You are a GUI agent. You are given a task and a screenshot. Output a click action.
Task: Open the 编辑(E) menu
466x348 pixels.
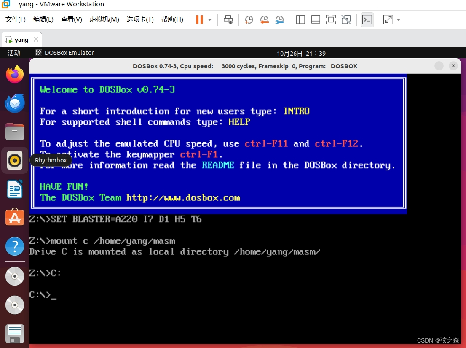43,19
